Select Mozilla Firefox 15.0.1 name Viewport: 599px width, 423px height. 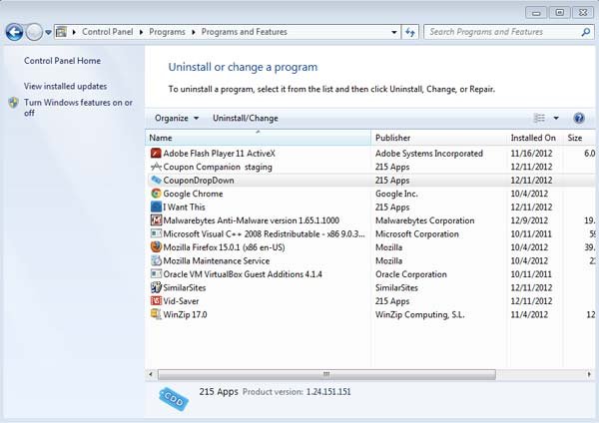(224, 247)
